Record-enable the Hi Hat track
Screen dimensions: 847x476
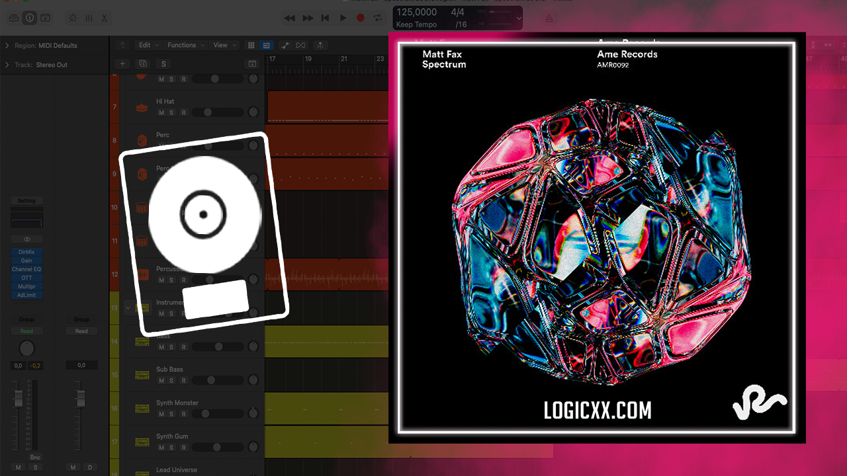pos(183,113)
